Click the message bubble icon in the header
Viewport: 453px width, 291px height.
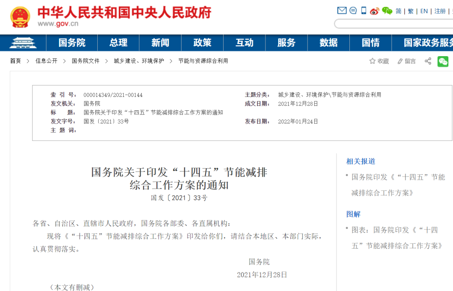coord(352,10)
